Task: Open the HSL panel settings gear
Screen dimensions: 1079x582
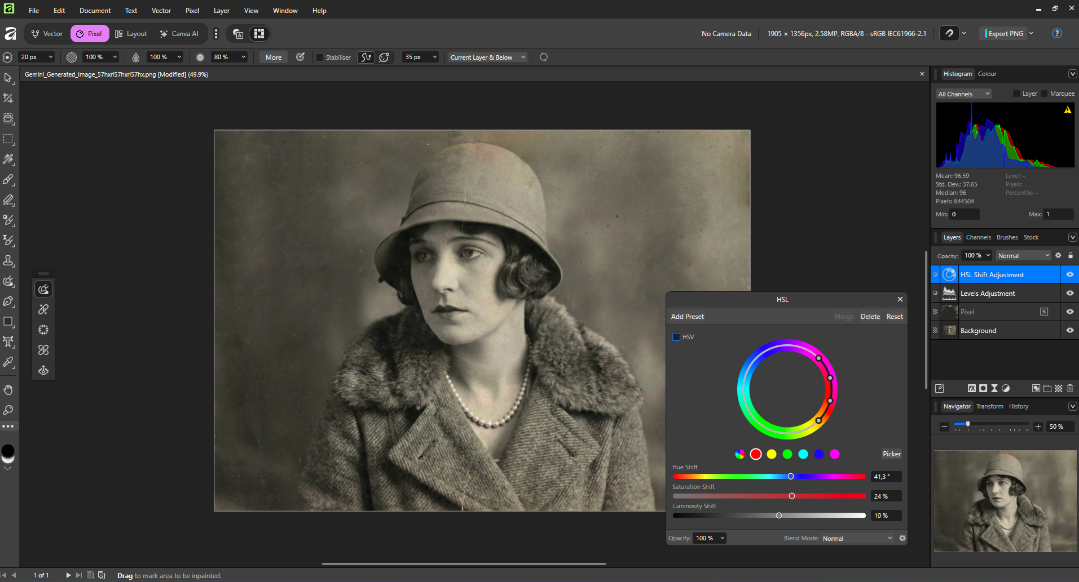Action: tap(902, 538)
